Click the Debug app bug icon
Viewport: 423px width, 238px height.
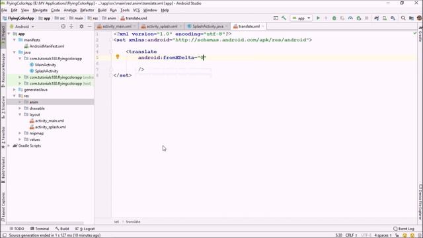[x=334, y=18]
